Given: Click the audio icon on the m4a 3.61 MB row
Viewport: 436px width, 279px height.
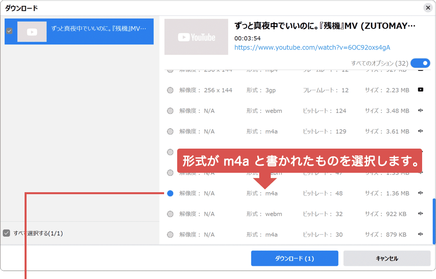Looking at the screenshot, I should [x=421, y=131].
